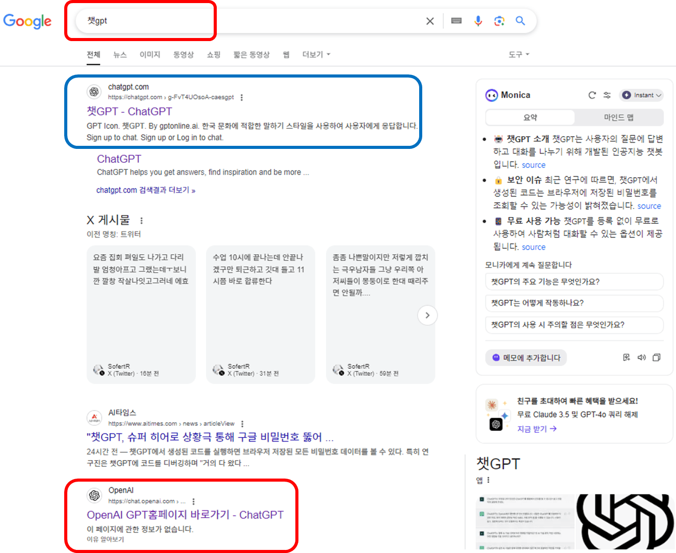
Task: Open the source link for 무료 사용 가능
Action: click(534, 247)
